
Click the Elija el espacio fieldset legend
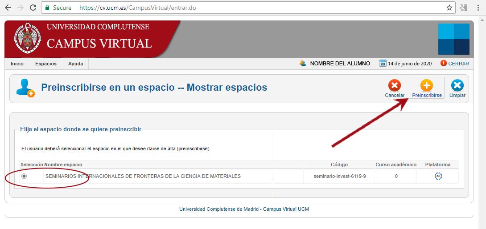pos(81,129)
